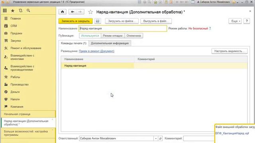Click Настроить видимость button

click(x=229, y=51)
